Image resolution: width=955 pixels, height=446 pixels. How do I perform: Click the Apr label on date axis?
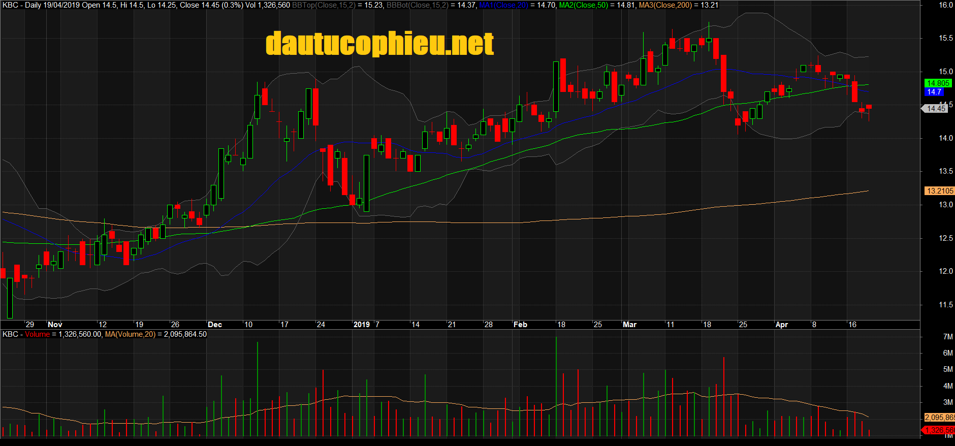click(x=781, y=325)
